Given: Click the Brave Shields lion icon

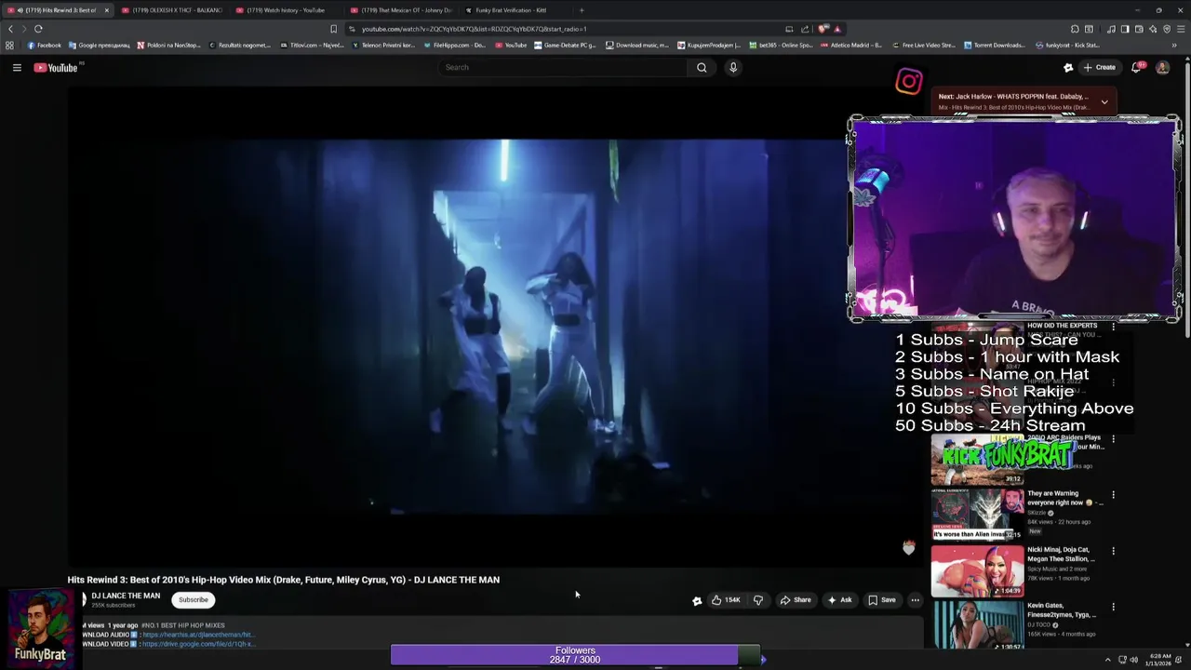Looking at the screenshot, I should [823, 29].
